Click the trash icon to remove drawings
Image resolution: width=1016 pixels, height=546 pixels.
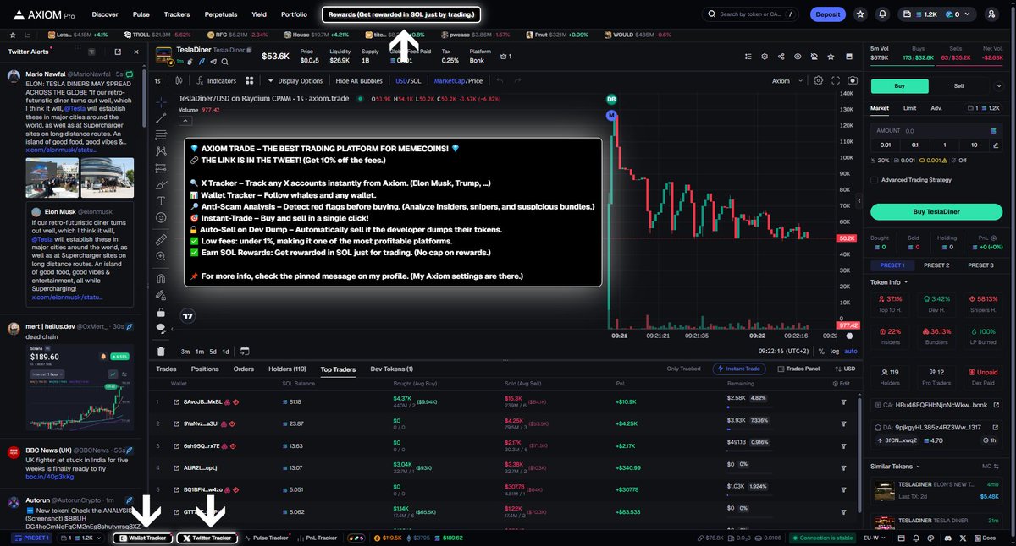coord(161,351)
